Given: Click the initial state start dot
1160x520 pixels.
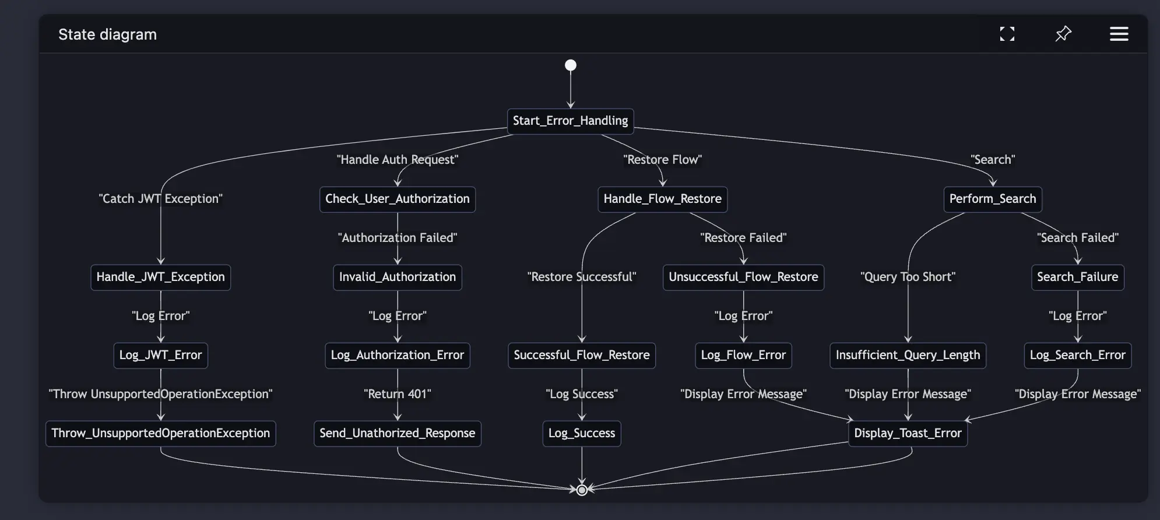Looking at the screenshot, I should [571, 65].
